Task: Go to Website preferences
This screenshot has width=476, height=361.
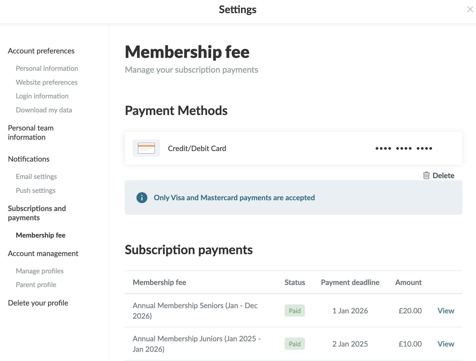Action: coord(47,82)
